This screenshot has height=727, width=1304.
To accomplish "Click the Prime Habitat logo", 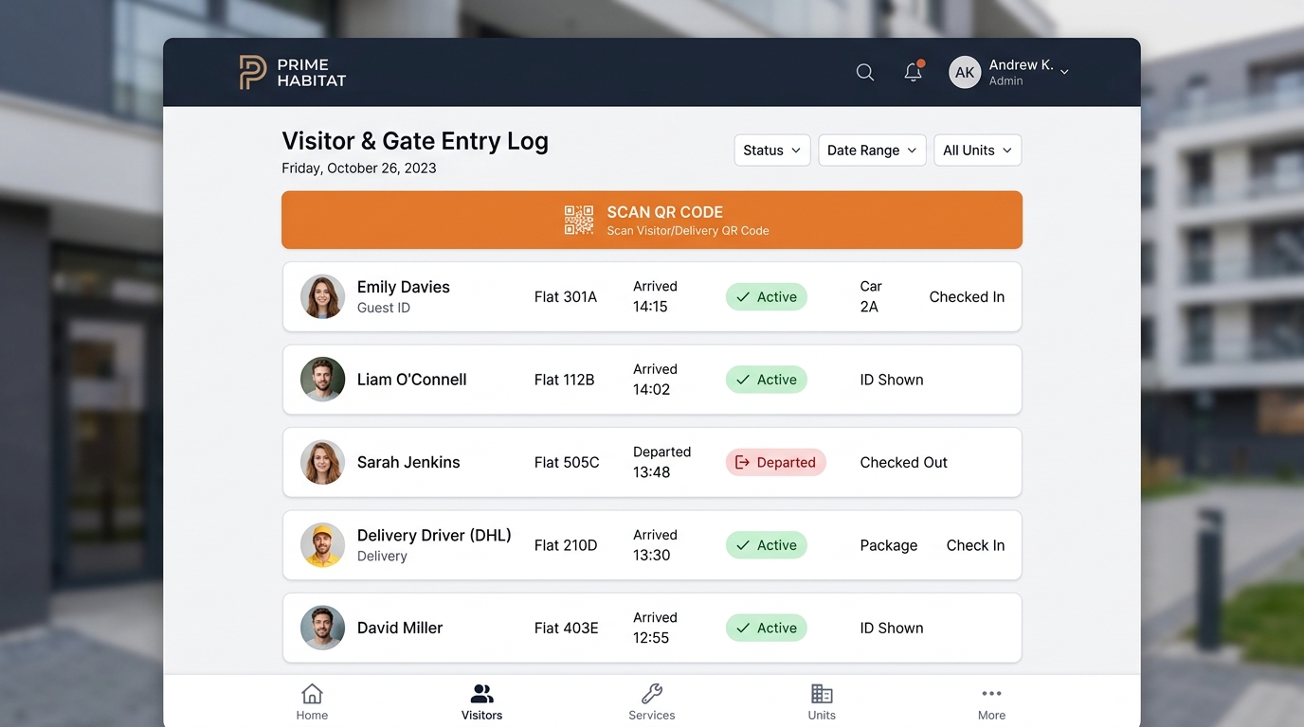I will [292, 72].
